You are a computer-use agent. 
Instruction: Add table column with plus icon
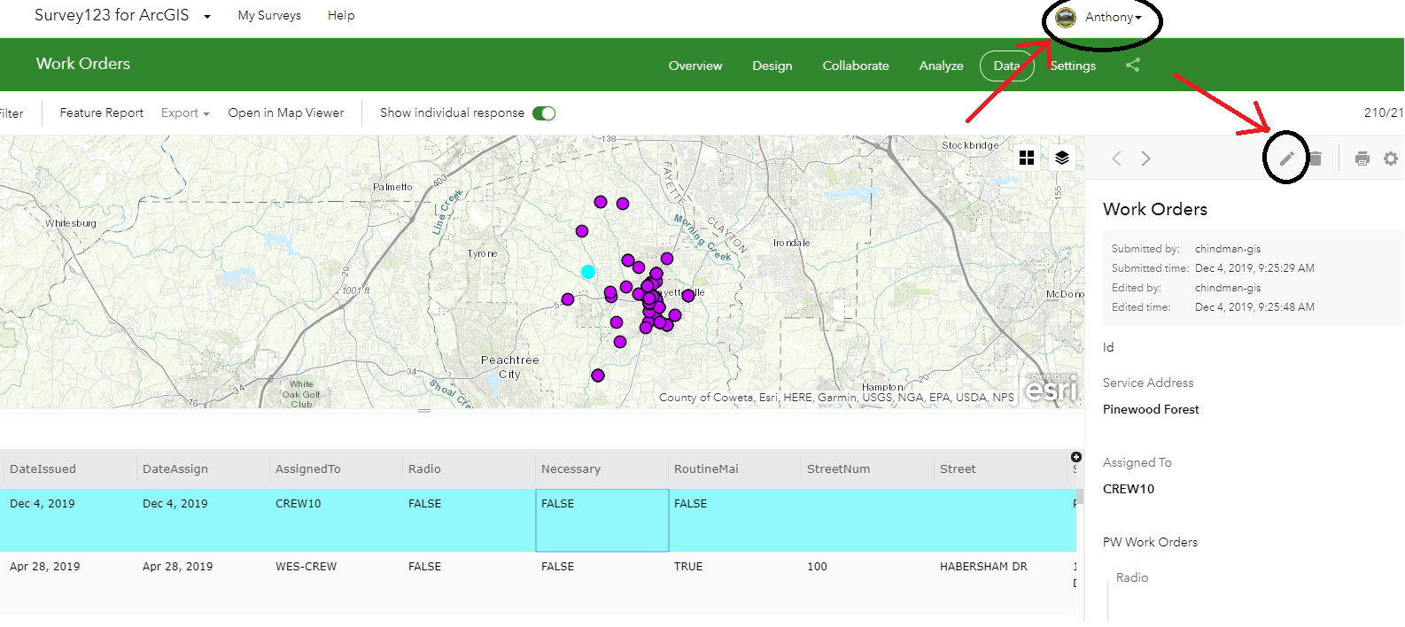tap(1076, 457)
